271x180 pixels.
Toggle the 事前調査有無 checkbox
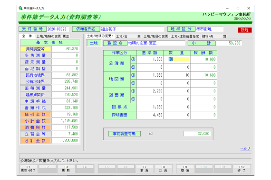coord(151,134)
